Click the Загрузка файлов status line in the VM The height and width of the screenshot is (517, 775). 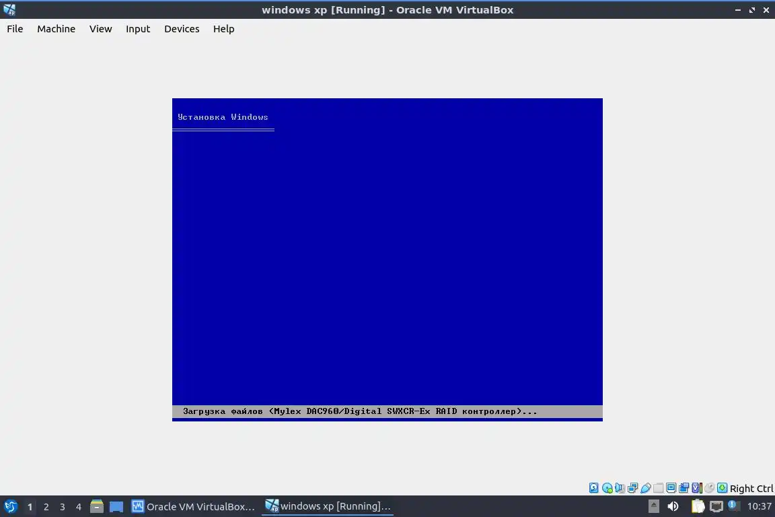(x=360, y=411)
